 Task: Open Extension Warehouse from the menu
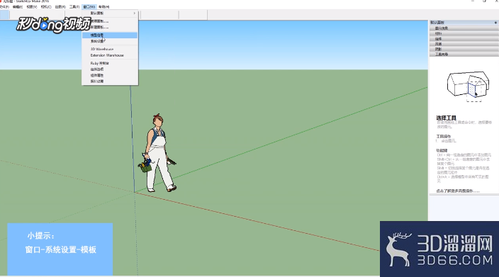(x=110, y=55)
